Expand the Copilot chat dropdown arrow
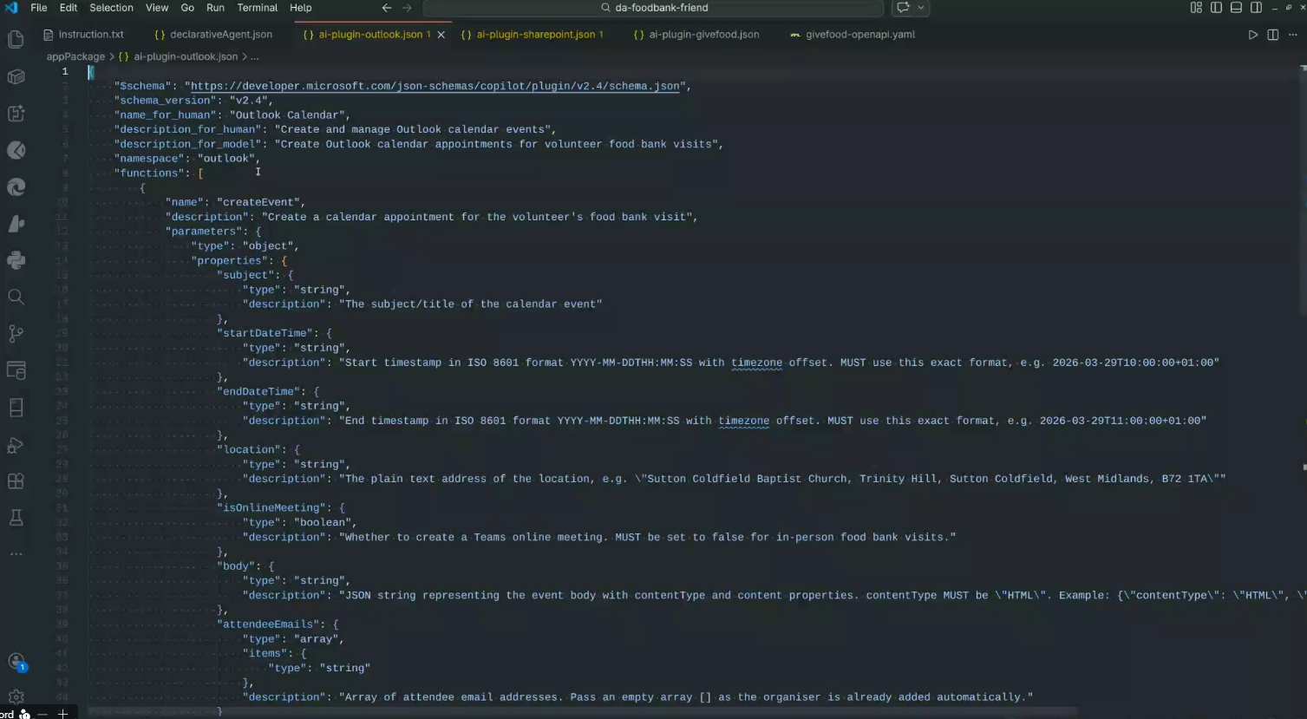This screenshot has width=1307, height=719. tap(921, 8)
